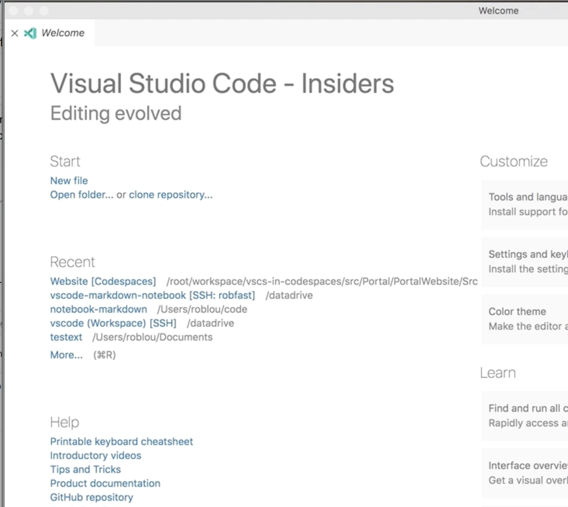
Task: Open recent Website [Codespaces] workspace
Action: (x=103, y=281)
